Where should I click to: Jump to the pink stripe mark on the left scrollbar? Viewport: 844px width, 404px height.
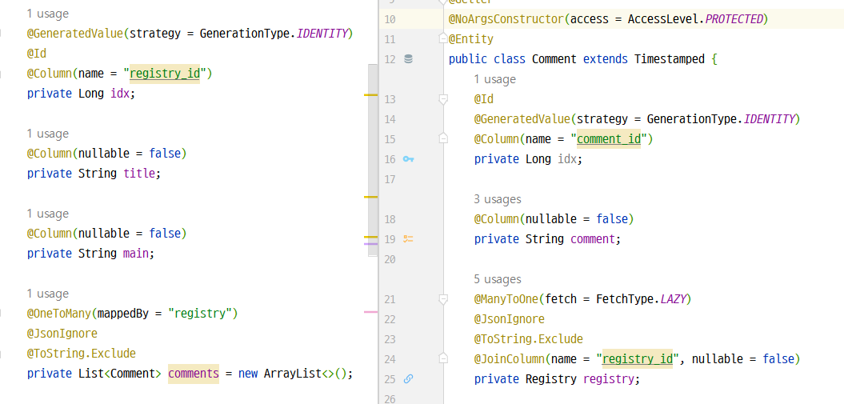click(x=371, y=311)
